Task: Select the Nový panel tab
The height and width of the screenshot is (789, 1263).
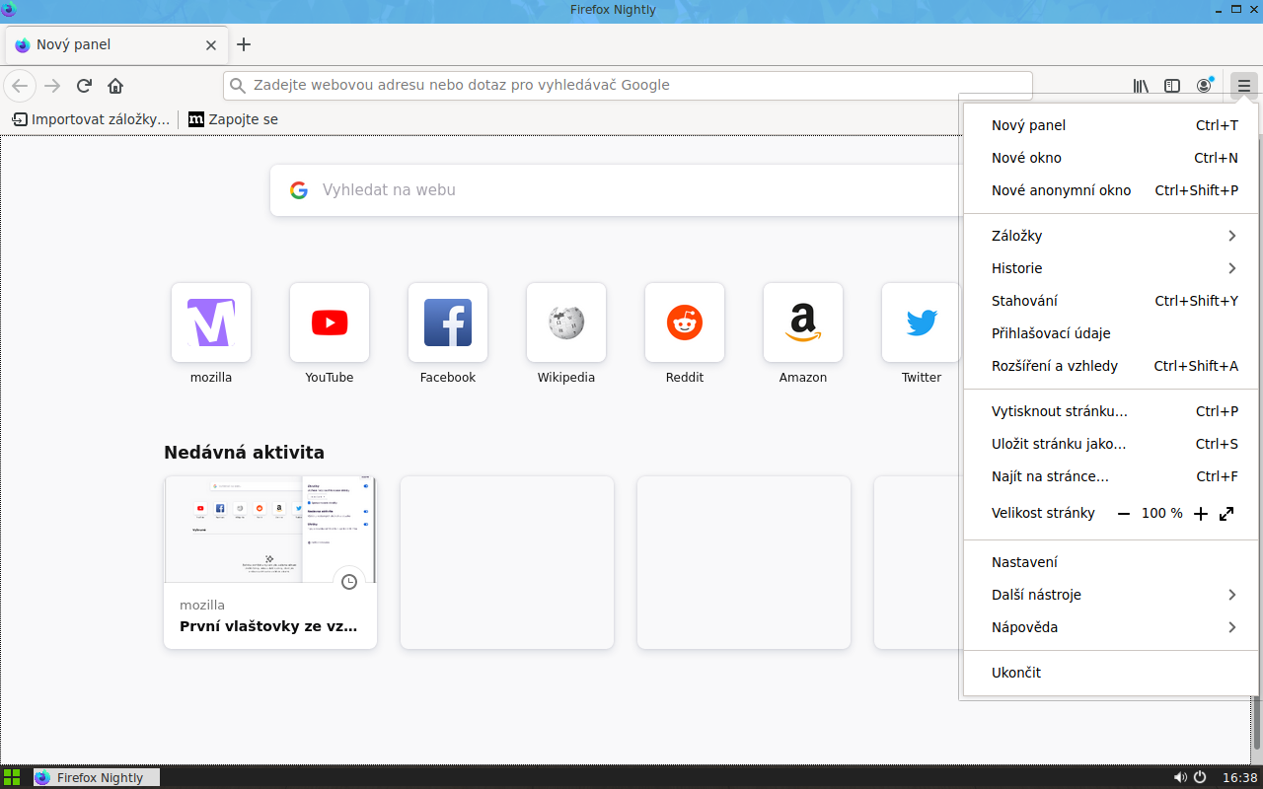Action: coord(114,44)
